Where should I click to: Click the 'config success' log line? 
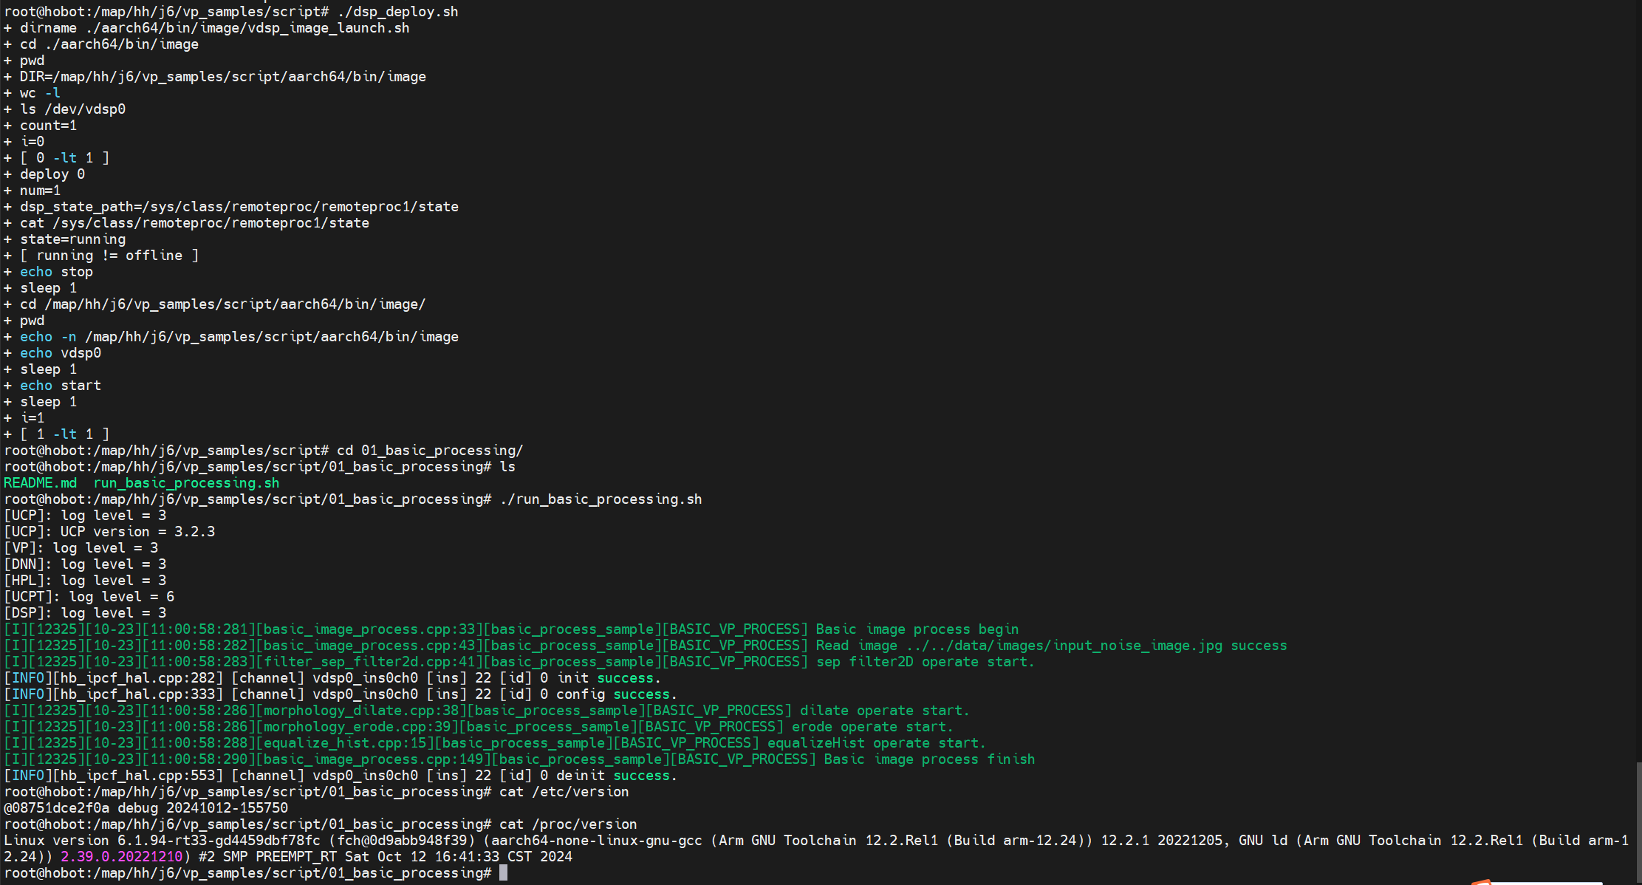tap(340, 694)
